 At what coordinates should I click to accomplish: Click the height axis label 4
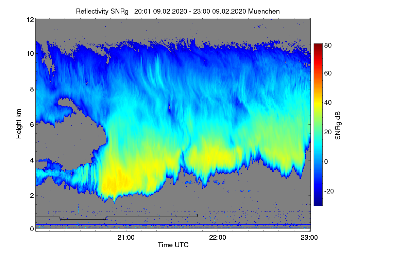tap(32, 160)
